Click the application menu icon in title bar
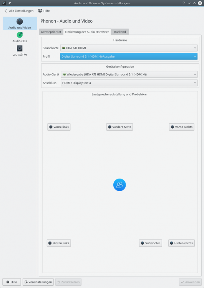Screen dimensions: 204x288 tap(4, 3)
